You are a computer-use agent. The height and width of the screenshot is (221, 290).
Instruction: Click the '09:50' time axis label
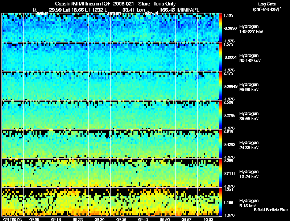point(165,219)
